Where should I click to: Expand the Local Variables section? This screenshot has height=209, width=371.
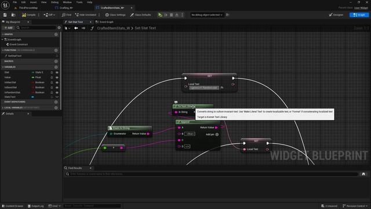[2, 107]
